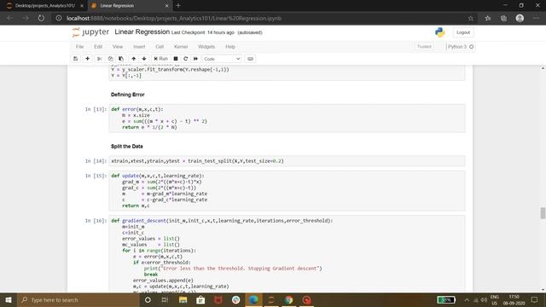Screen dimensions: 546x307
Task: Open the cell type Code dropdown
Action: pos(222,59)
